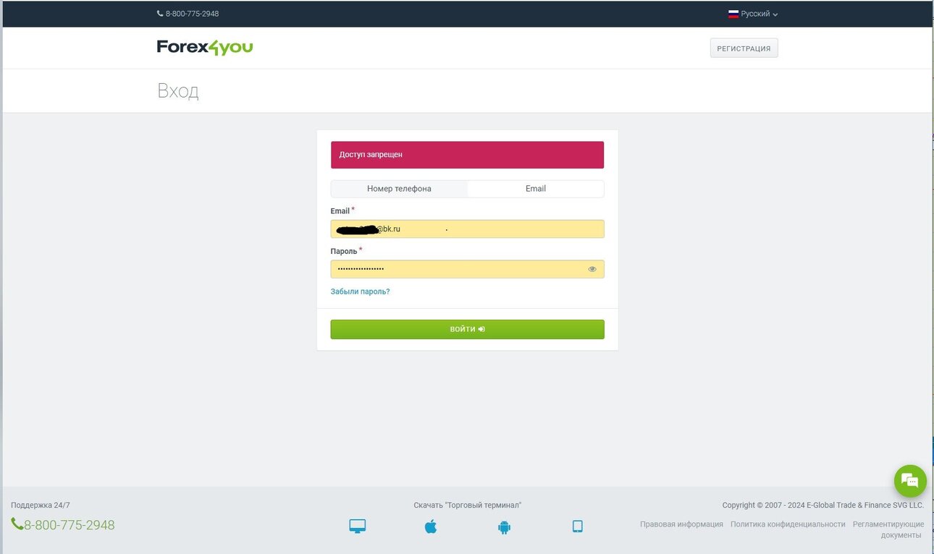Focus the Email input field
The height and width of the screenshot is (554, 934).
(x=467, y=229)
